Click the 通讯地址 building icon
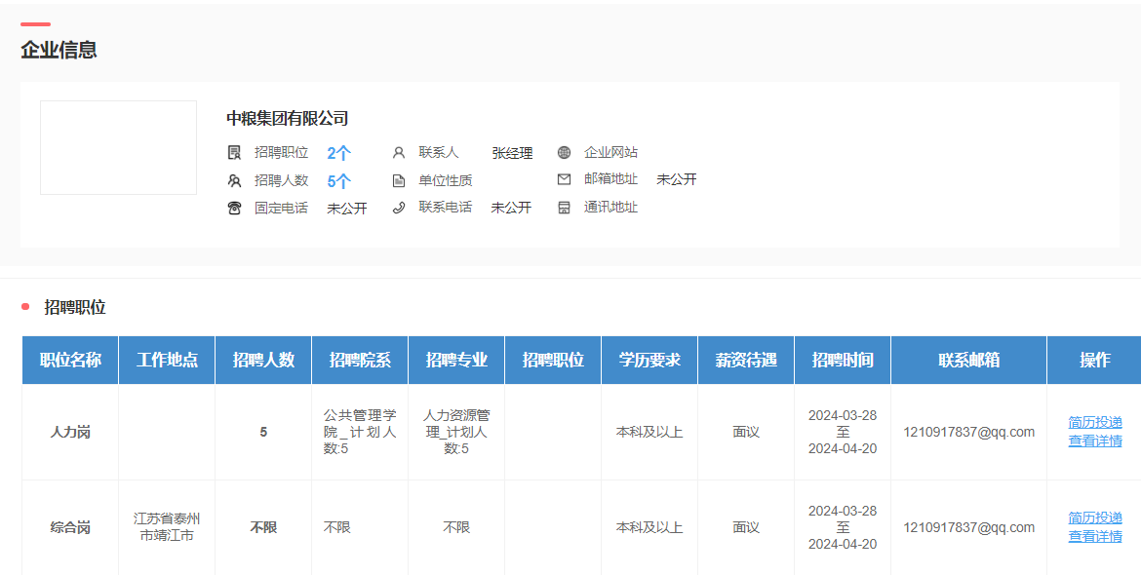This screenshot has width=1141, height=575. tap(564, 208)
